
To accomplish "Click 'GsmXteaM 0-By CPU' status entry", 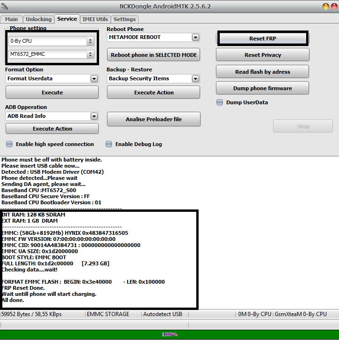I will (x=300, y=314).
